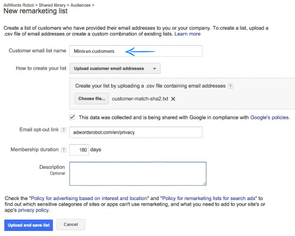The image size is (295, 236).
Task: Open Policy for remarketing lists for search ads
Action: click(x=209, y=199)
